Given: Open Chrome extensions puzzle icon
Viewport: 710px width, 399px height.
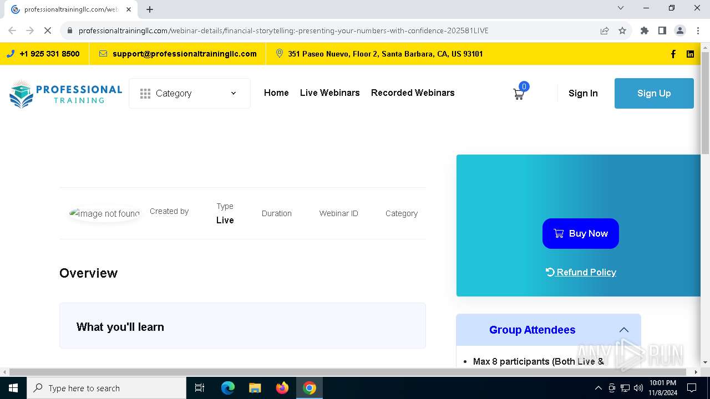Looking at the screenshot, I should [x=645, y=30].
